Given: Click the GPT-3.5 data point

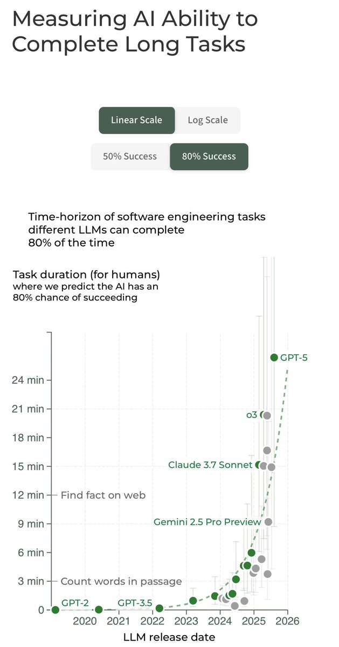Looking at the screenshot, I should [x=160, y=608].
